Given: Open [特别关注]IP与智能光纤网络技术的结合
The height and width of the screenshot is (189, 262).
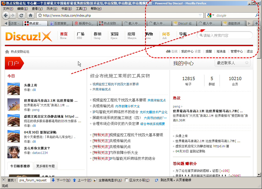Looking at the screenshot, I should click(x=124, y=158).
